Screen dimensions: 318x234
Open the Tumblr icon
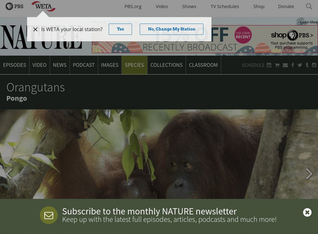(307, 65)
